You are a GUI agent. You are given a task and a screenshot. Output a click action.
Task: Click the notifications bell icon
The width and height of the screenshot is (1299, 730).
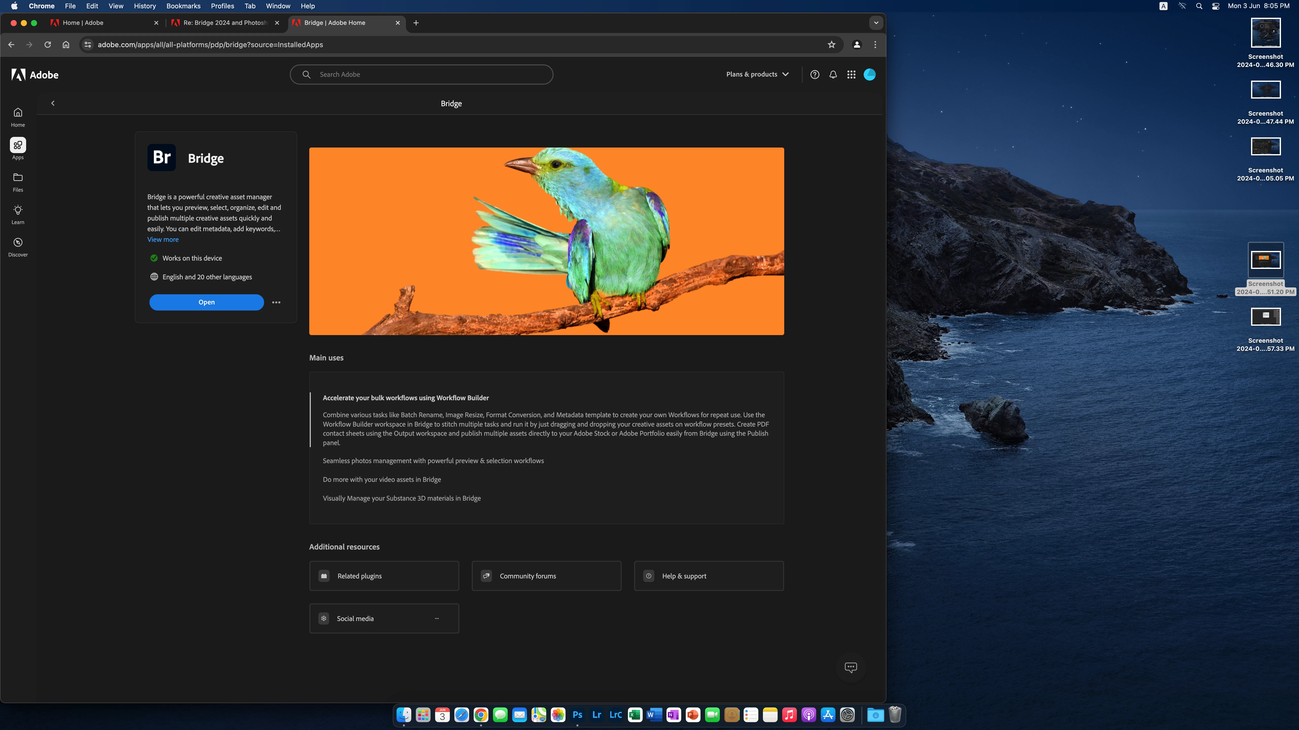[833, 75]
